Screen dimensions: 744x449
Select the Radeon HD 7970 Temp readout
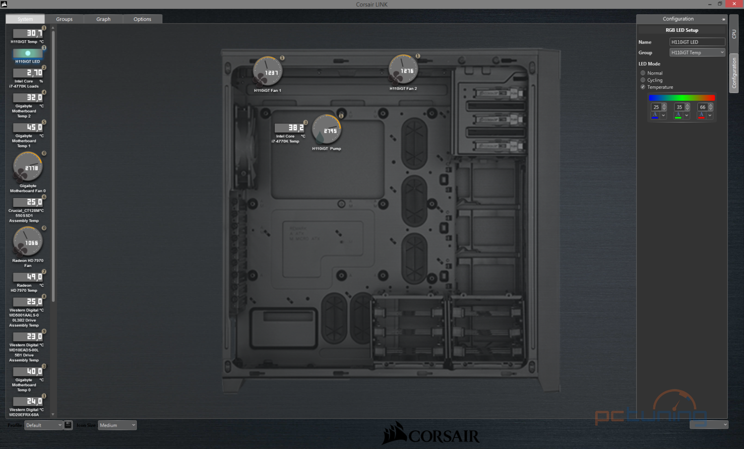click(x=28, y=276)
